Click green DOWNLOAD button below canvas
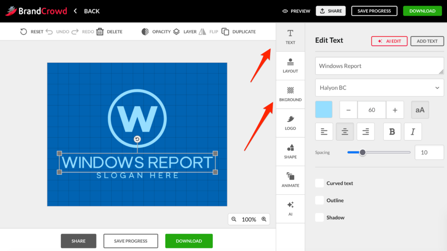 (189, 241)
